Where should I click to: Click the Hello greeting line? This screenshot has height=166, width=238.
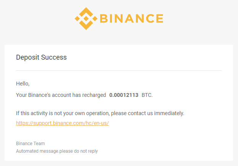pyautogui.click(x=23, y=84)
